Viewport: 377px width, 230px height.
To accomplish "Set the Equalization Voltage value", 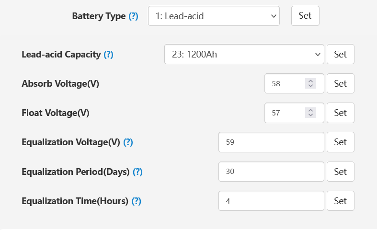I will pyautogui.click(x=341, y=142).
